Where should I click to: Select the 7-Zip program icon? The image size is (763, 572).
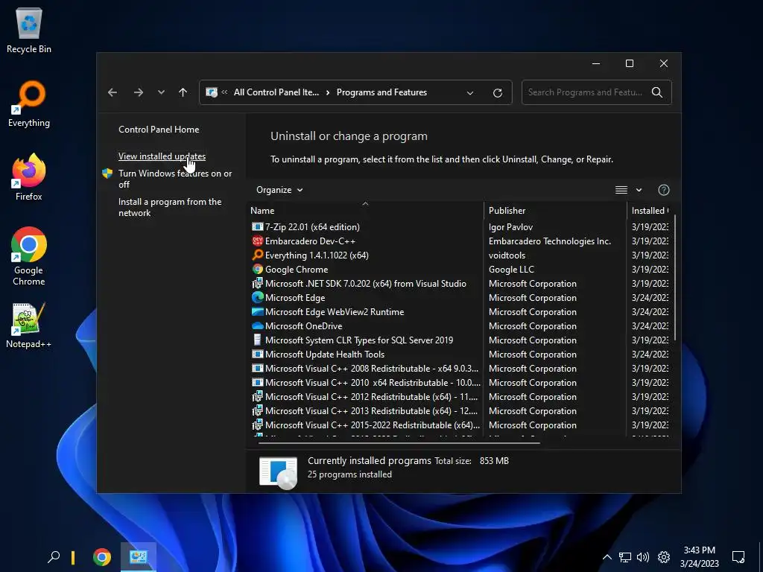[x=257, y=226]
